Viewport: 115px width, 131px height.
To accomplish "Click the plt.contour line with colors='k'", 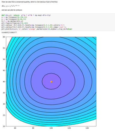I will (x=33, y=25).
